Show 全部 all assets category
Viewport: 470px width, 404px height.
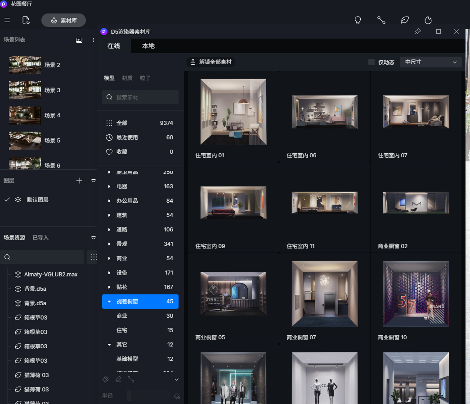[140, 123]
